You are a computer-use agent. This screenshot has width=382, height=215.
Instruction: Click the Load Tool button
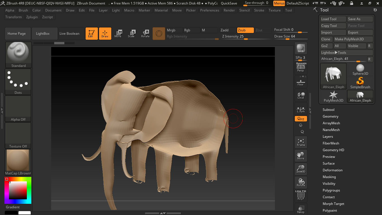pos(333,19)
